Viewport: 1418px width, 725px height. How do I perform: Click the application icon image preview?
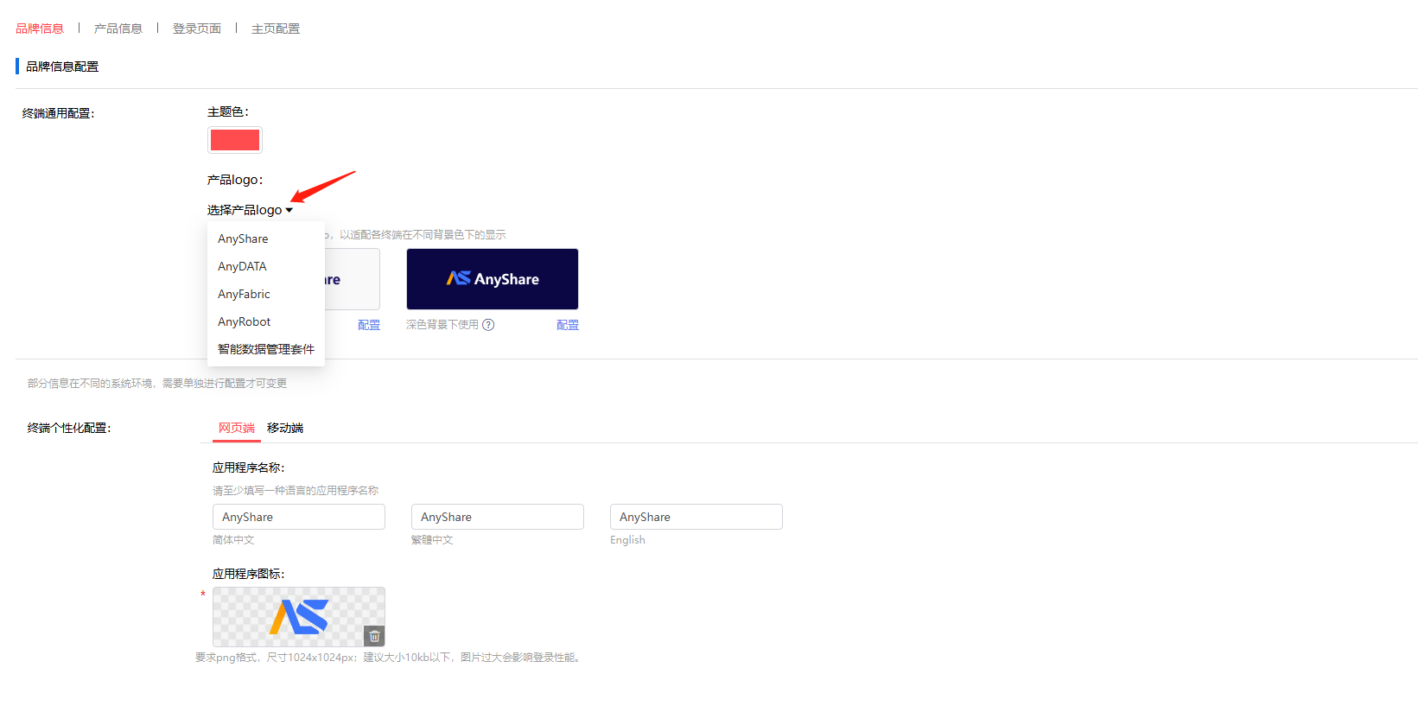(x=299, y=617)
